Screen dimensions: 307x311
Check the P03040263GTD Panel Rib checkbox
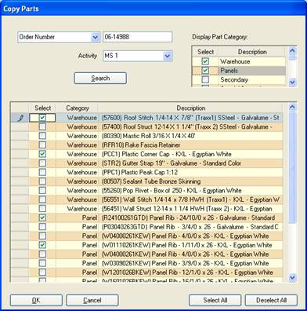coord(42,227)
